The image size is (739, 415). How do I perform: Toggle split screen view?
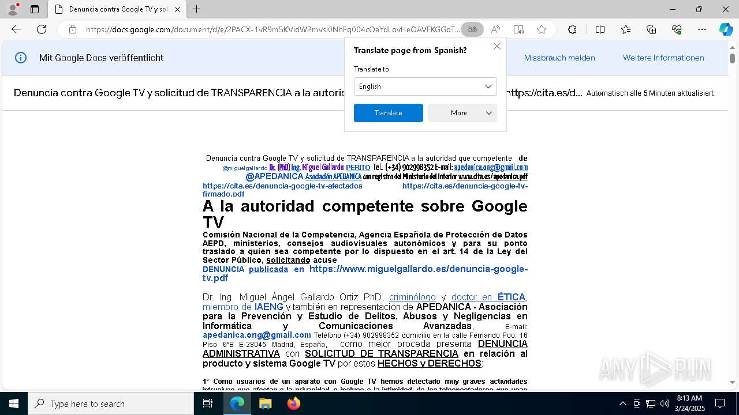click(600, 29)
